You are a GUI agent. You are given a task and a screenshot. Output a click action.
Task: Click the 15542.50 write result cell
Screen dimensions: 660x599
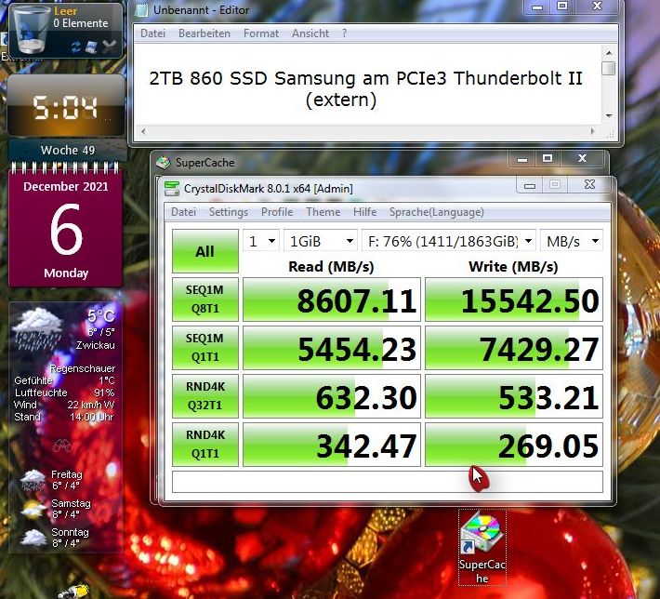pyautogui.click(x=514, y=299)
